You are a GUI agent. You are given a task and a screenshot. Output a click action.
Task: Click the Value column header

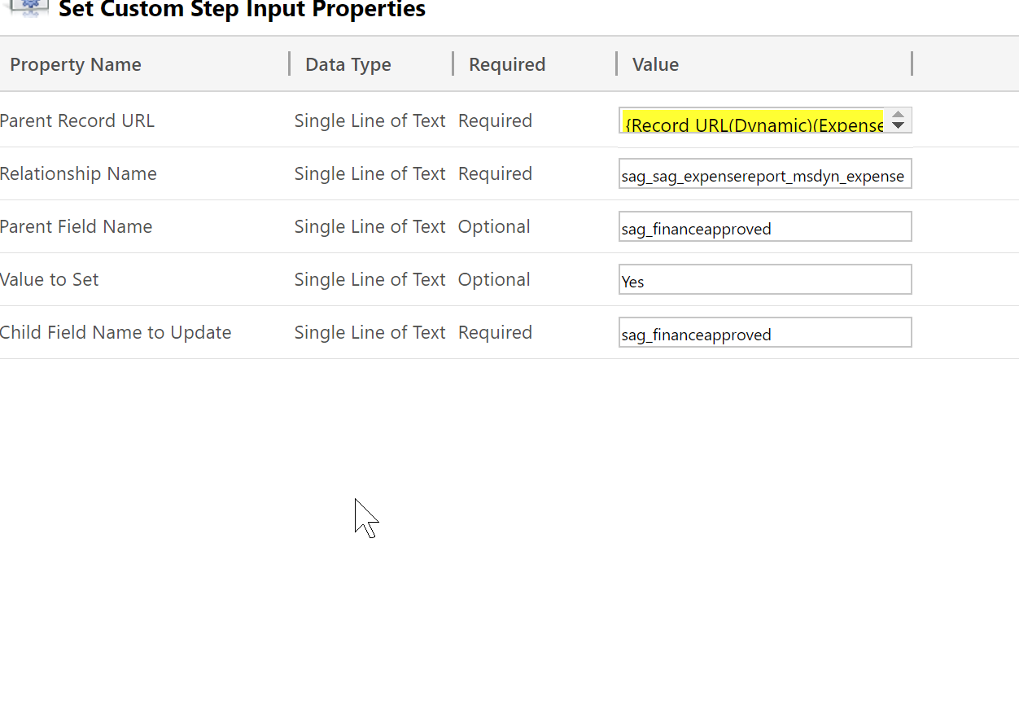click(x=655, y=64)
